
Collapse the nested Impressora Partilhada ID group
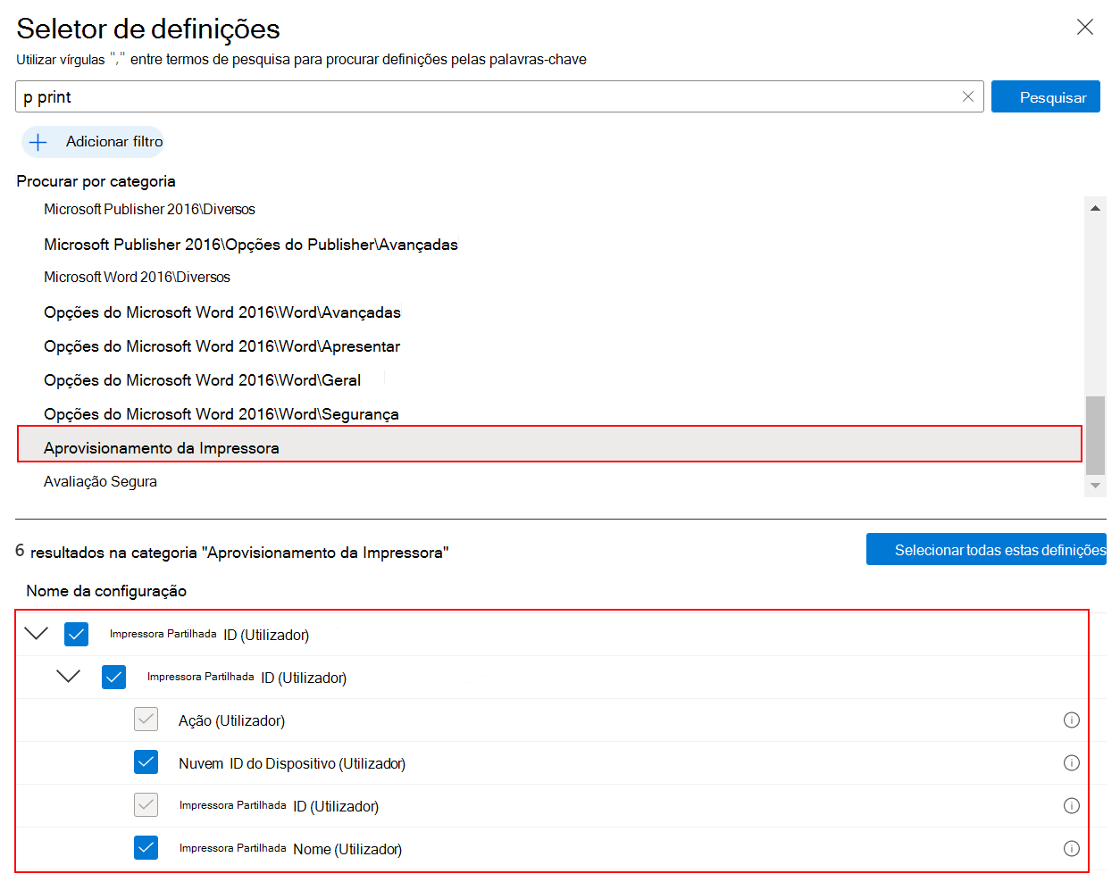[x=69, y=677]
